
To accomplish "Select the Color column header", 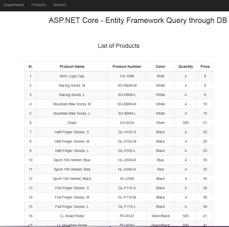I will 160,67.
